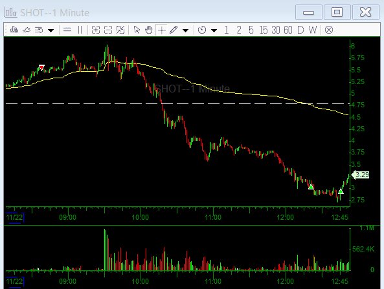Click the chart icon in title bar
The width and height of the screenshot is (384, 289).
pos(10,12)
